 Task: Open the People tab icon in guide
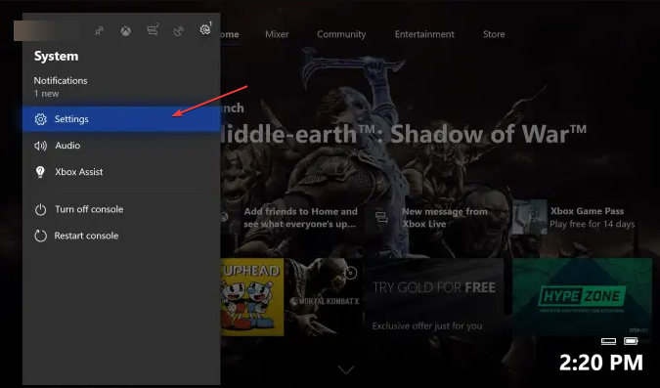point(100,30)
